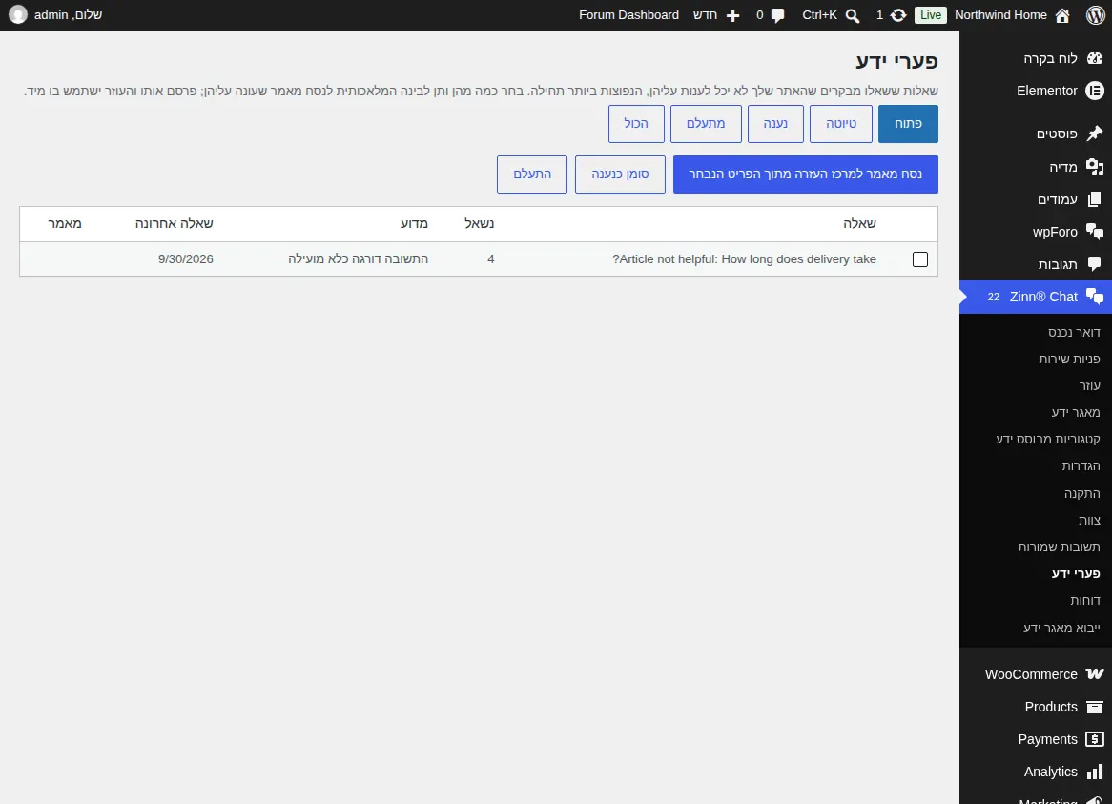The height and width of the screenshot is (804, 1112).
Task: Click the wpForo chat icon
Action: [1095, 232]
